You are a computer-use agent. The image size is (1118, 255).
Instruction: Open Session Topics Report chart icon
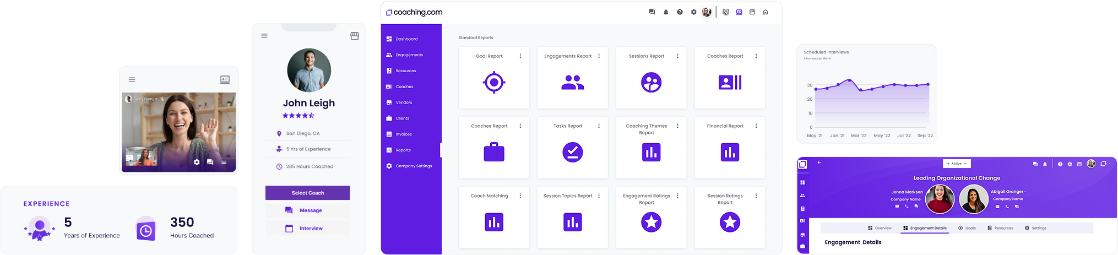573,222
